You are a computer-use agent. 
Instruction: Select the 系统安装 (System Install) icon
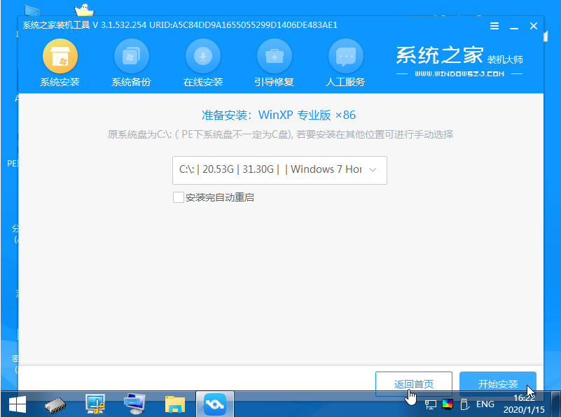click(x=60, y=63)
